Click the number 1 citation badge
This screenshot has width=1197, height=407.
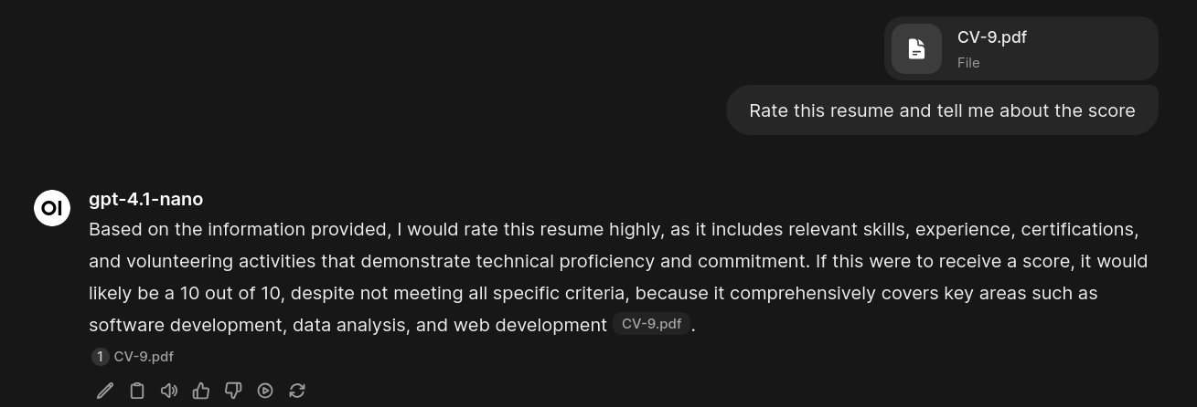(x=99, y=357)
